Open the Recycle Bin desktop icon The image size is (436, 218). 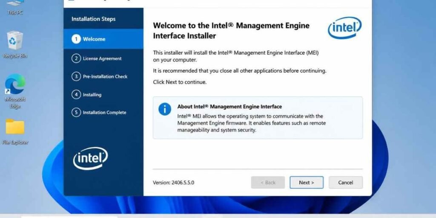tap(15, 44)
